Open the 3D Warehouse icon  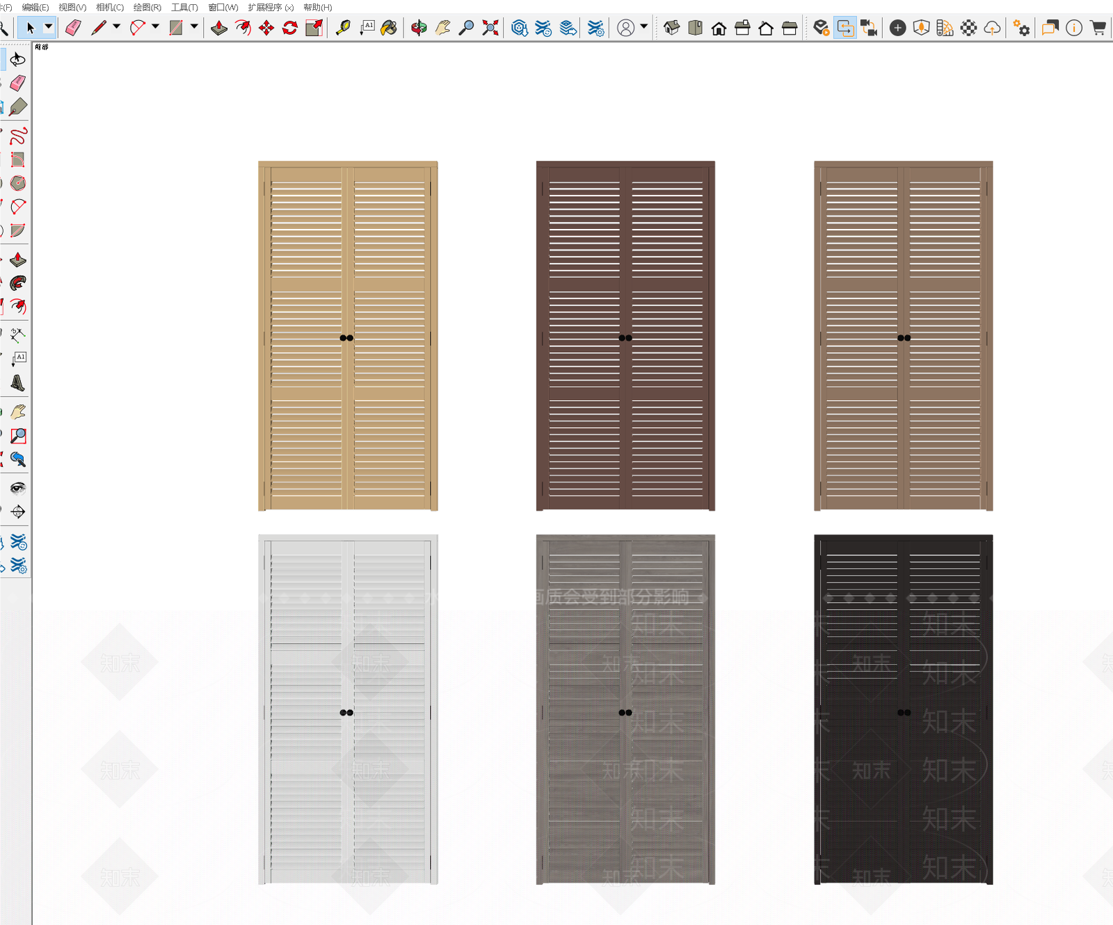520,28
